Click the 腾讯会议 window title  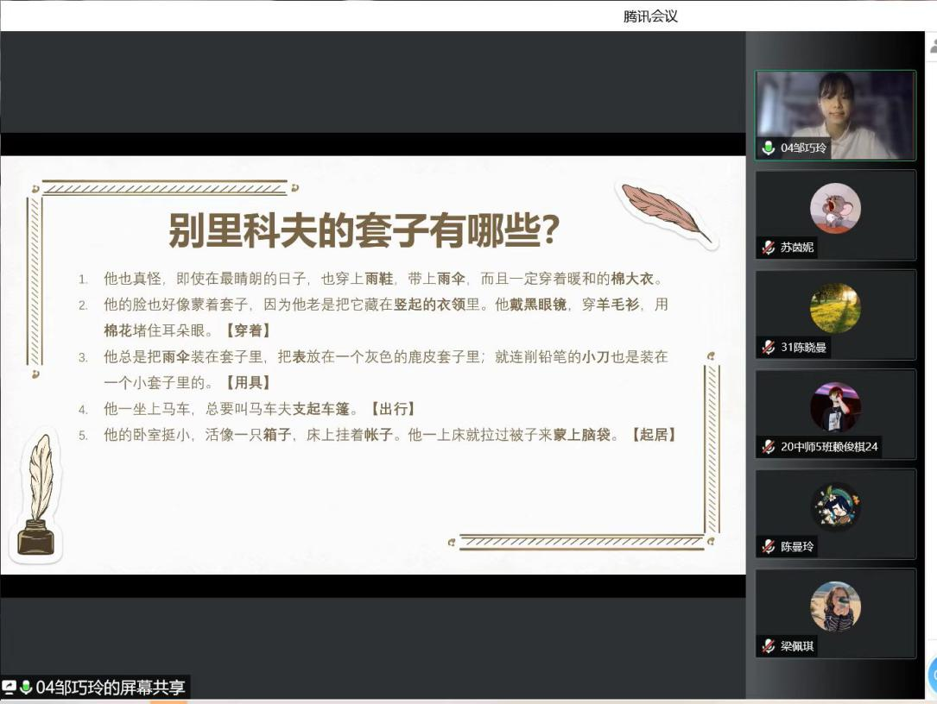pos(650,16)
